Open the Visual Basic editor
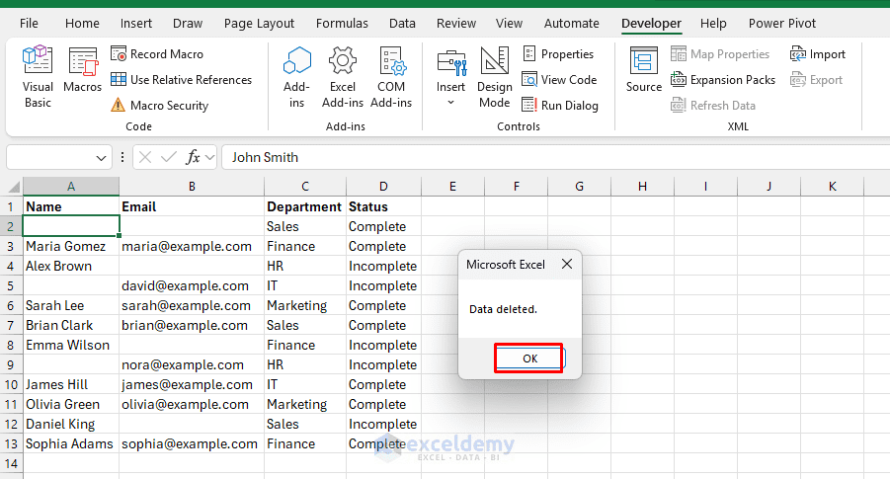890x479 pixels. pyautogui.click(x=38, y=77)
